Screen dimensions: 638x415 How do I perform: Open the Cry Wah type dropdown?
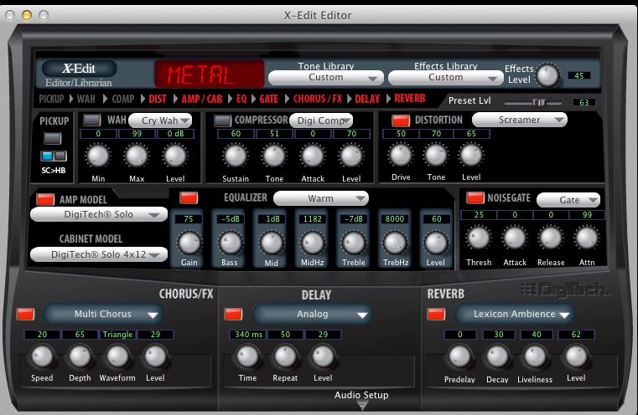coord(160,120)
